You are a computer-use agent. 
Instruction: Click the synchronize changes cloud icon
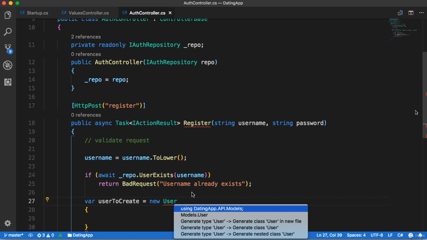(30, 235)
